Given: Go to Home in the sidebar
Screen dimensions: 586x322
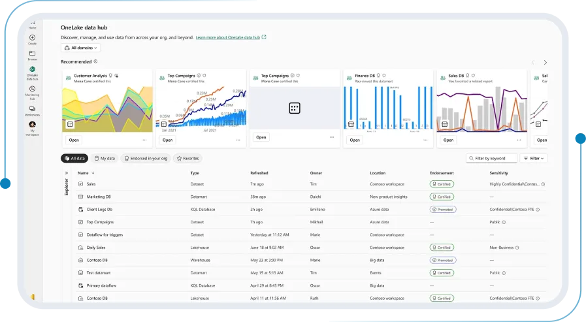Looking at the screenshot, I should [32, 25].
